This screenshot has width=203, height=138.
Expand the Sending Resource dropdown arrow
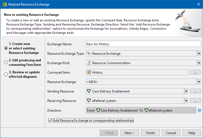[186, 91]
